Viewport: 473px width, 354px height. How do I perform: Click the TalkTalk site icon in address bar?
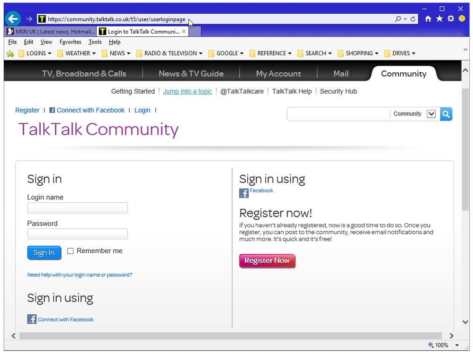42,19
